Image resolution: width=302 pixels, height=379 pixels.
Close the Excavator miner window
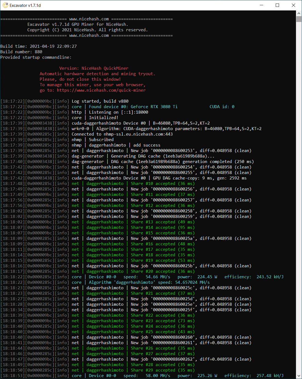[x=294, y=5]
